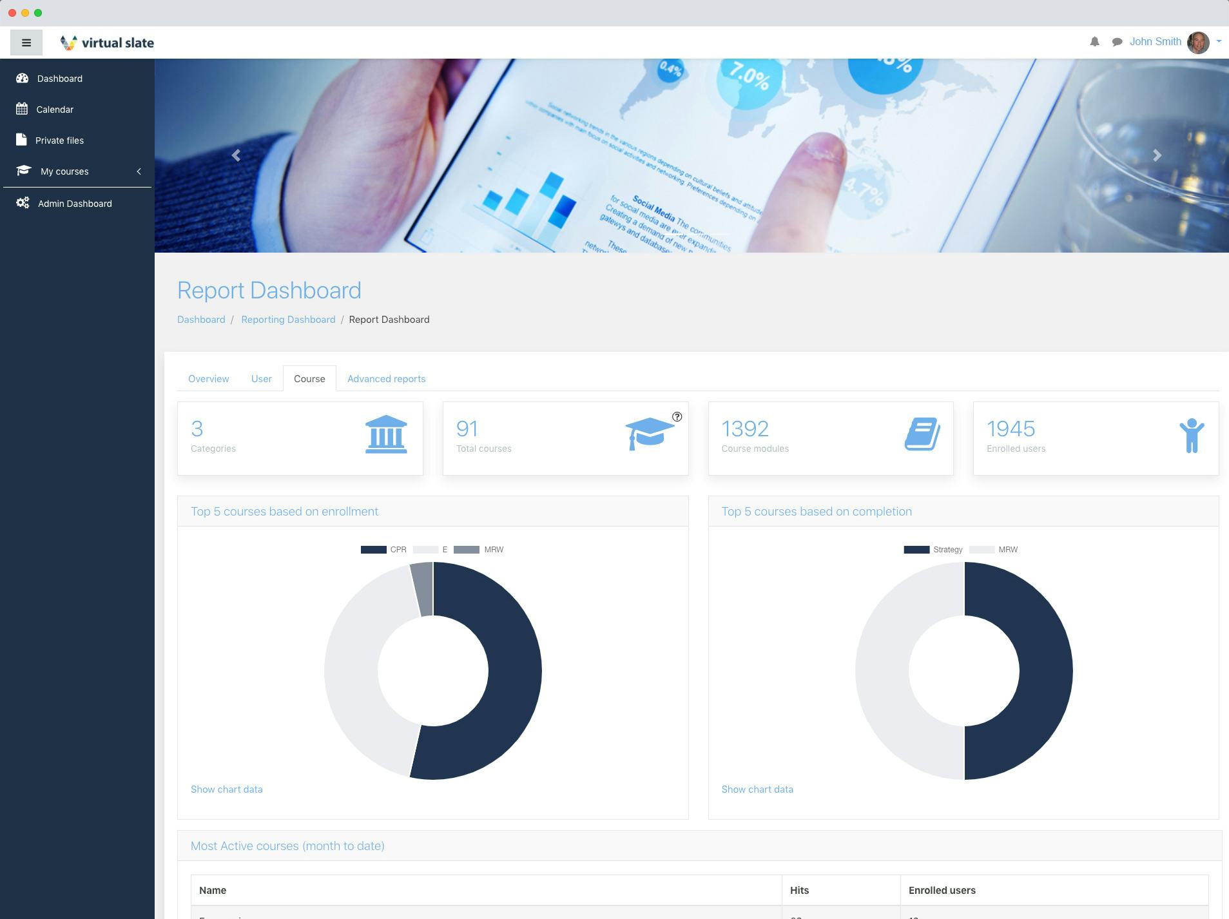Click the help question mark on Total courses card
Image resolution: width=1229 pixels, height=919 pixels.
click(676, 417)
